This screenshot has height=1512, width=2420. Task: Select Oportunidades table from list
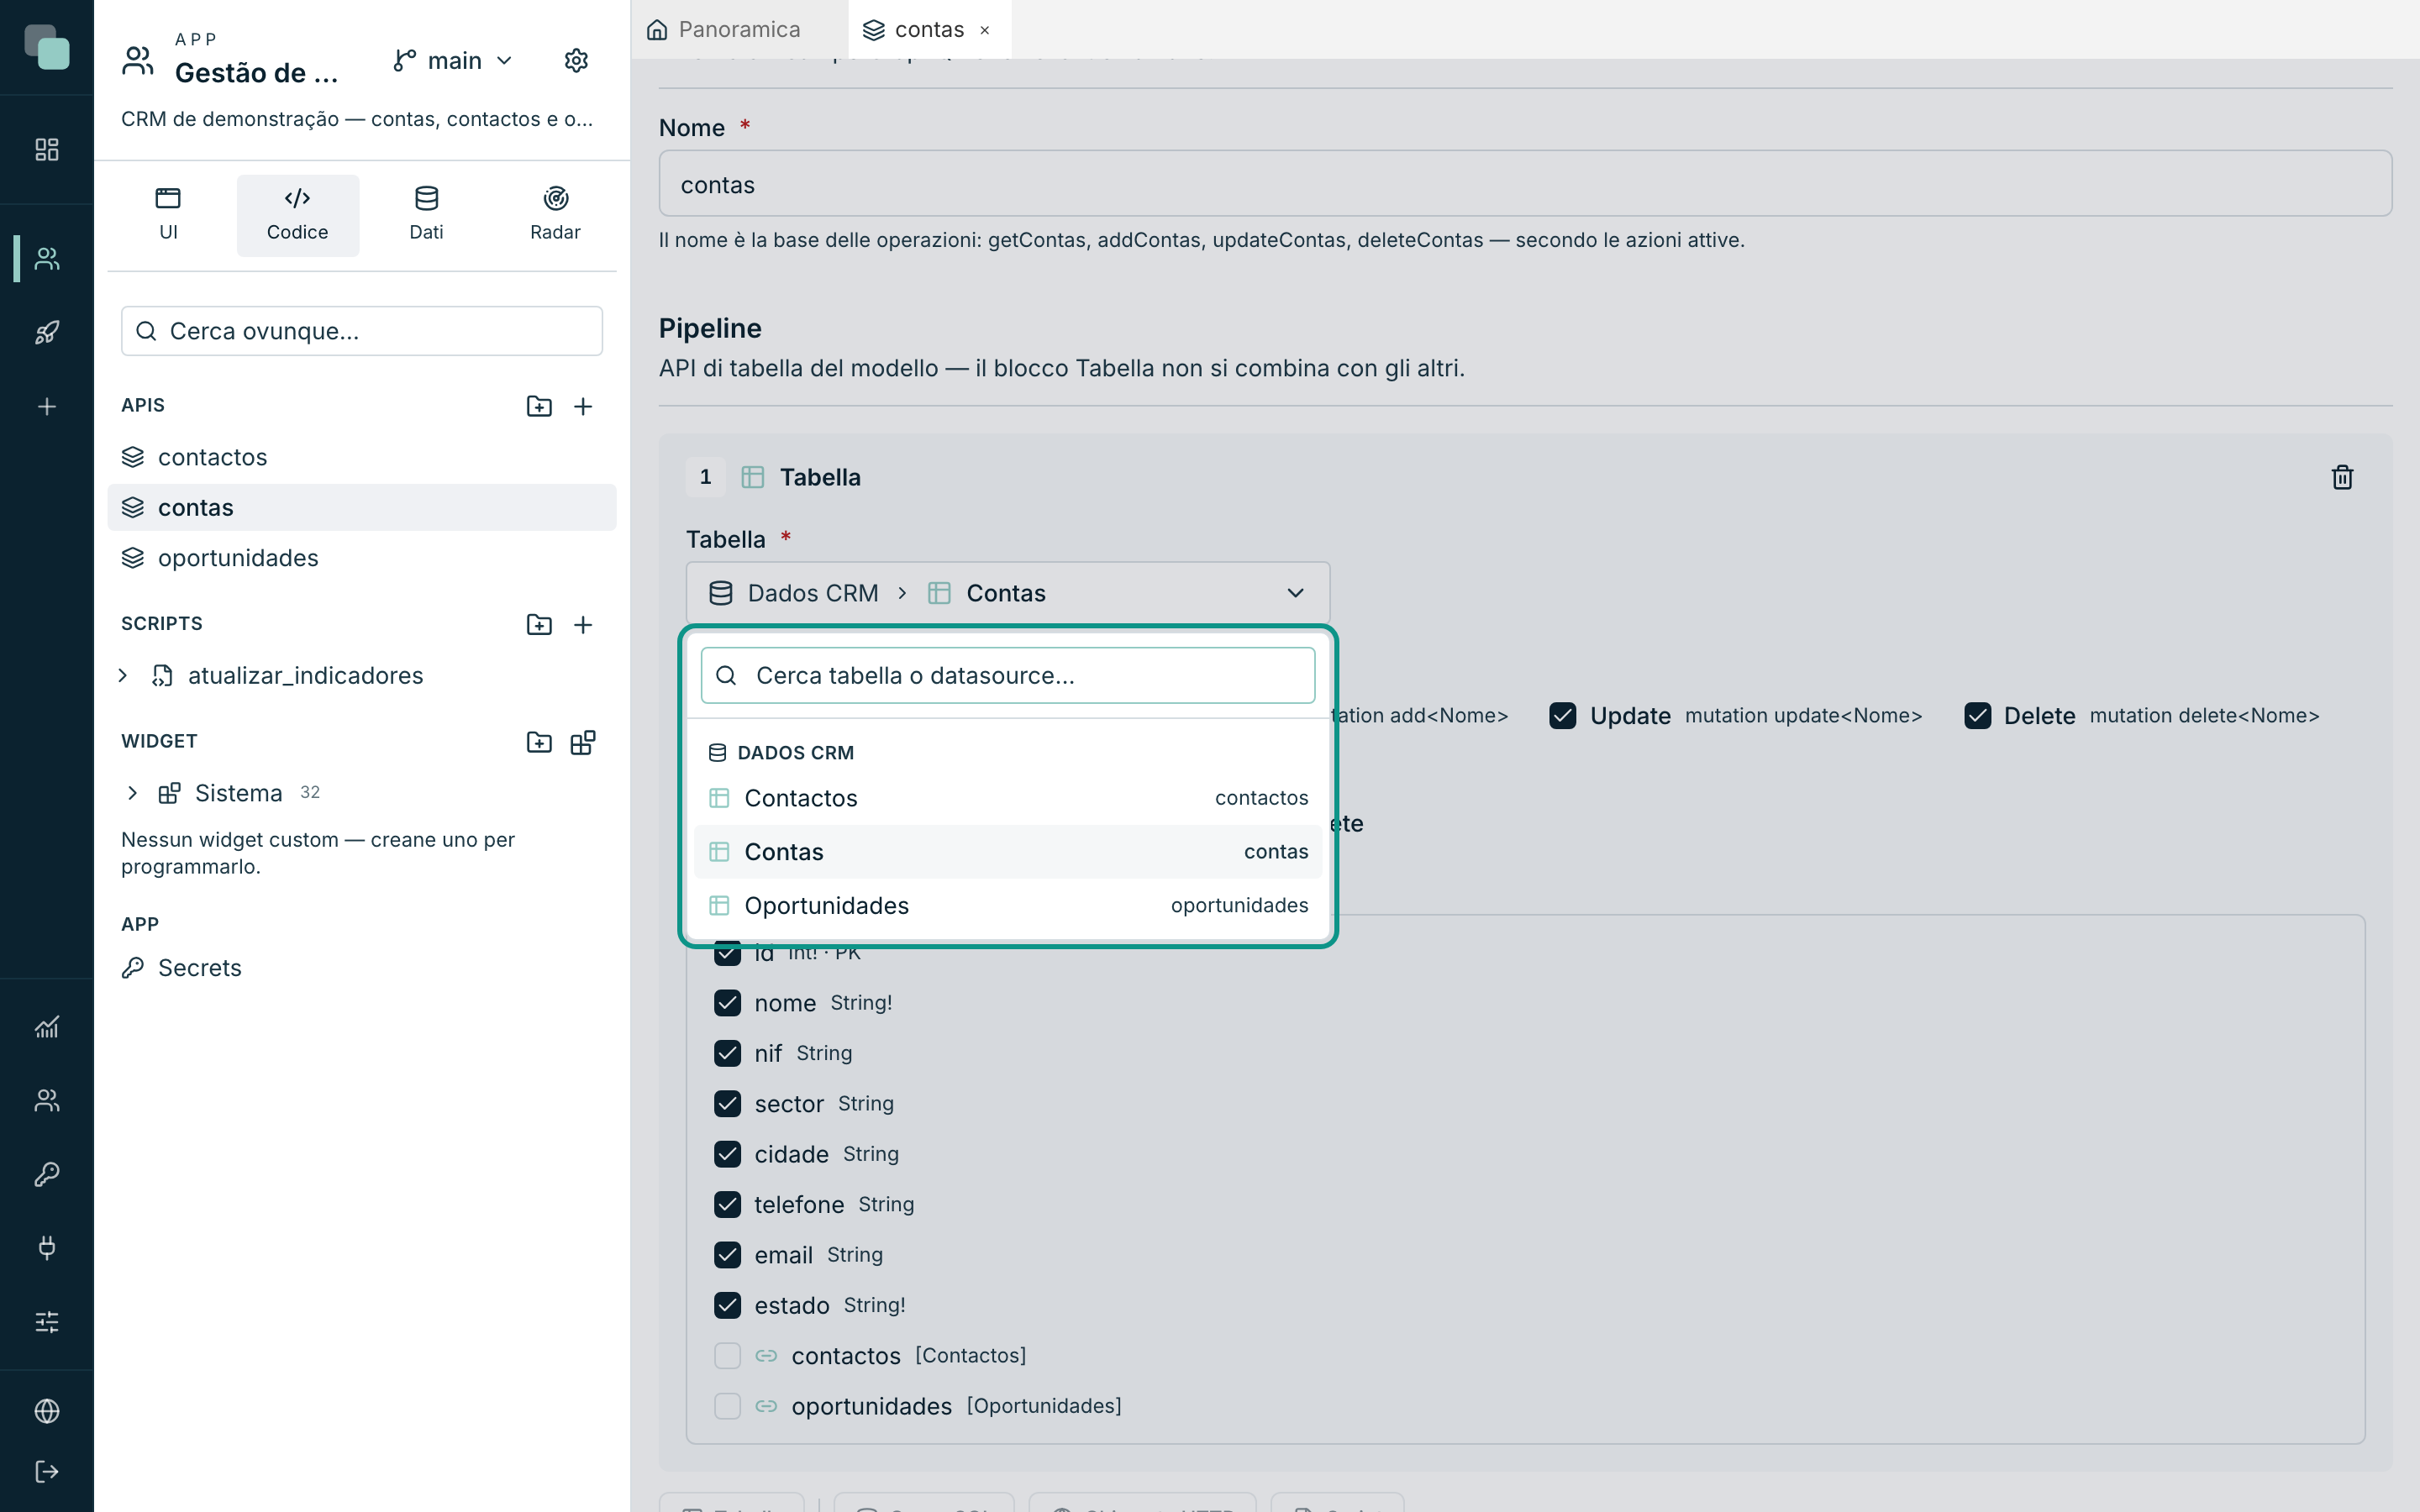click(x=1008, y=905)
